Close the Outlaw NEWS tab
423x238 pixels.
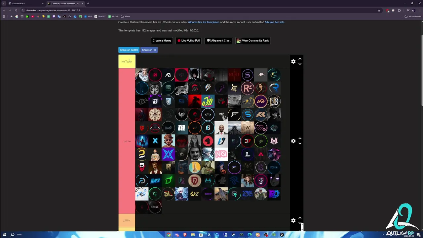point(43,3)
